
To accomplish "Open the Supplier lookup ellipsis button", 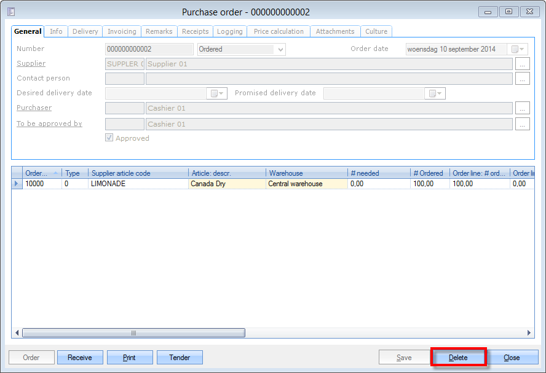I will pyautogui.click(x=521, y=64).
